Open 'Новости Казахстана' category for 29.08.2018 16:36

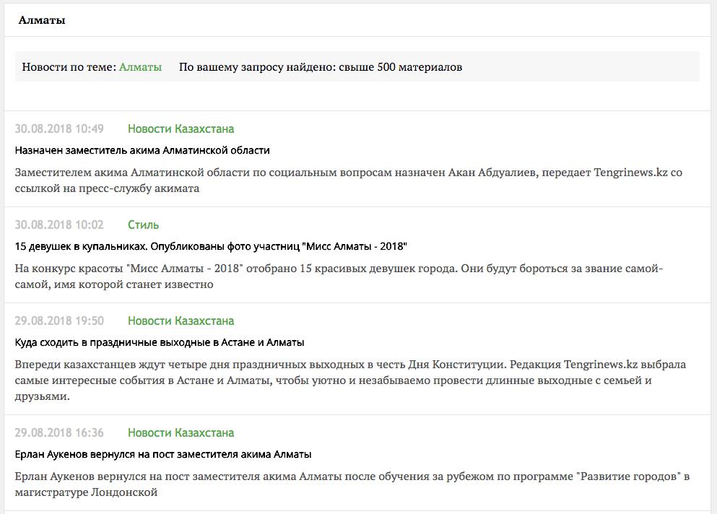pyautogui.click(x=181, y=433)
